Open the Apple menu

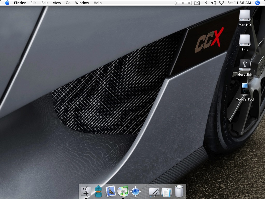pos(7,3)
